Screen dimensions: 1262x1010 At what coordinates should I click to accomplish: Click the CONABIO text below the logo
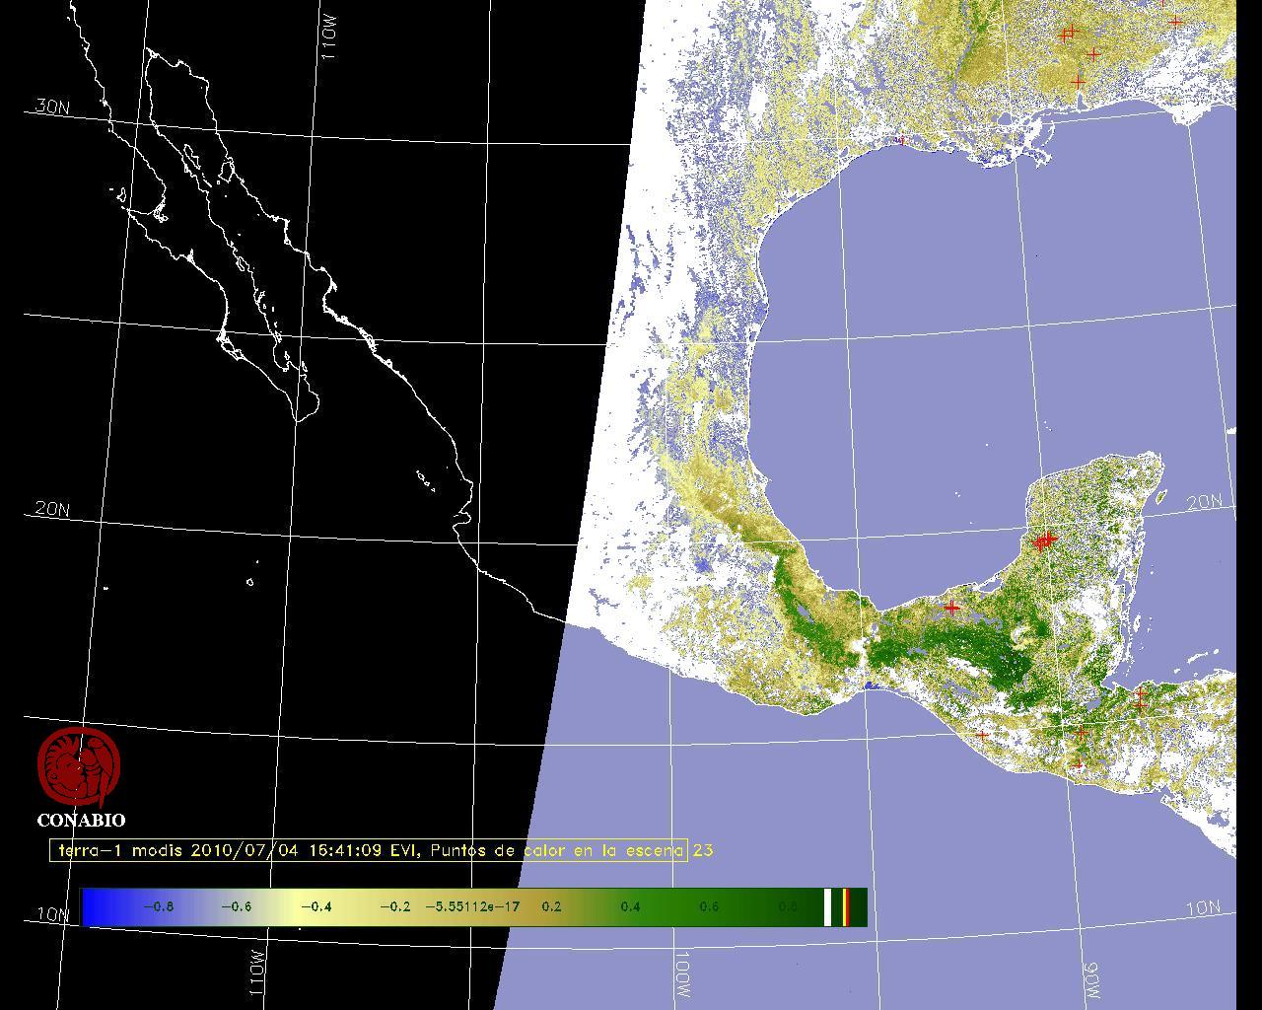pyautogui.click(x=81, y=821)
